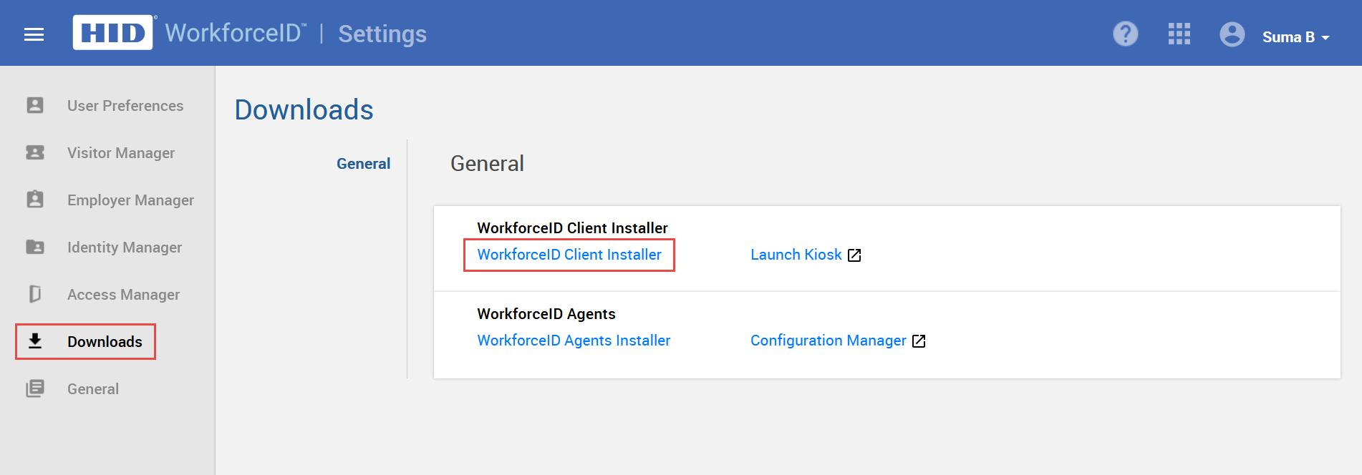Viewport: 1362px width, 475px height.
Task: Click the Identity Manager folder icon
Action: coord(35,247)
